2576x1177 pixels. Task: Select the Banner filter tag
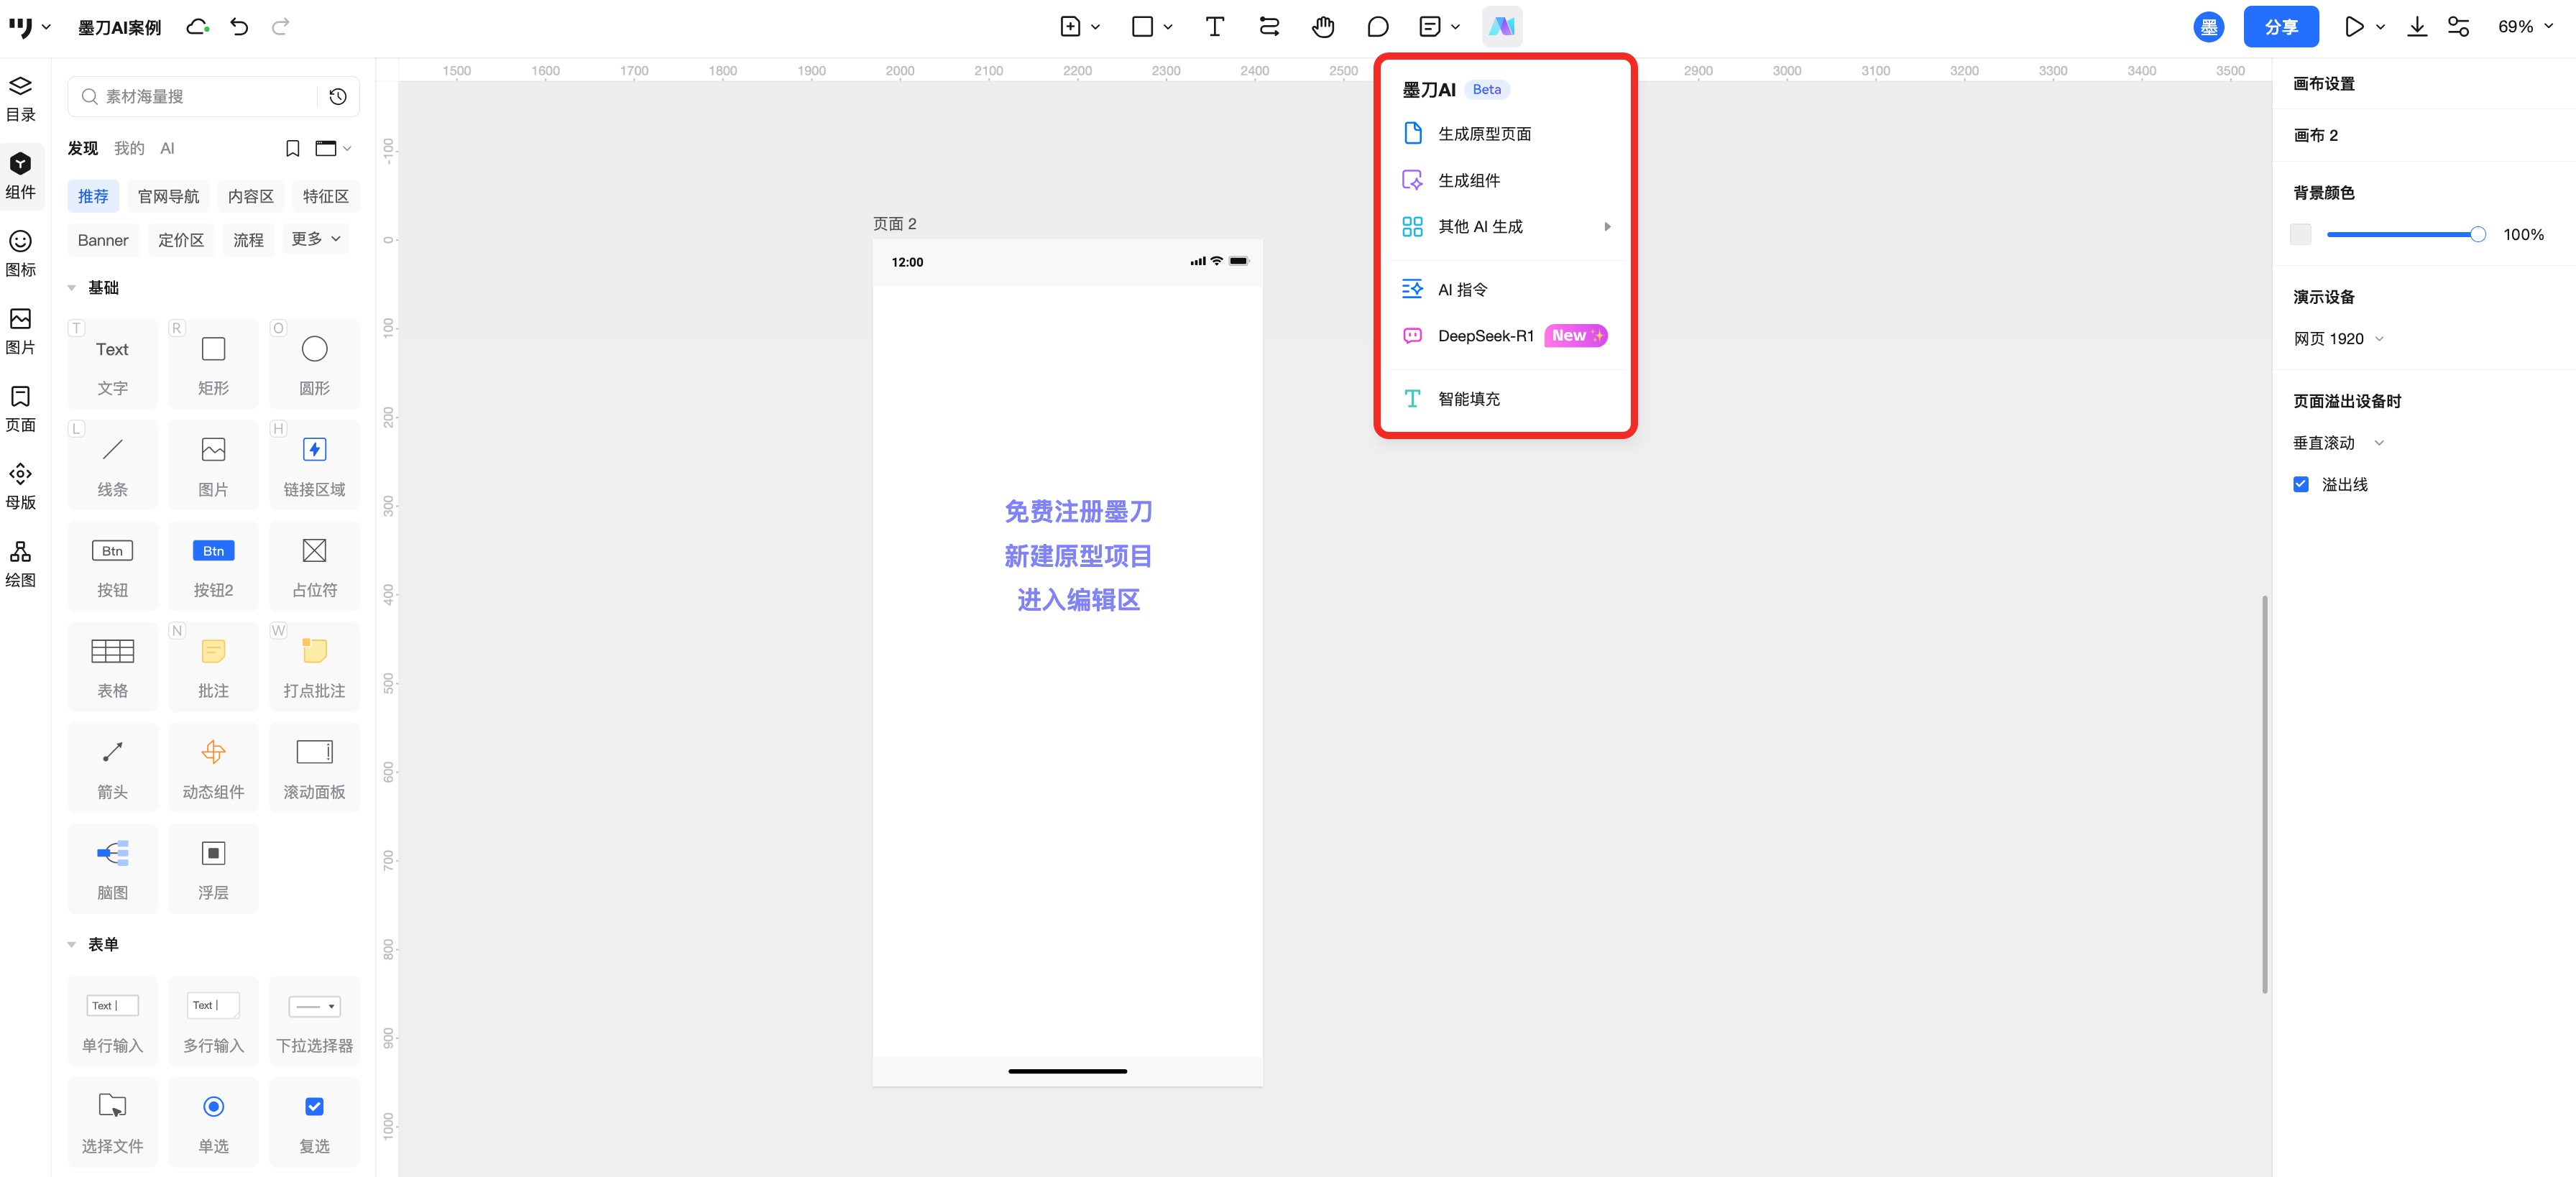coord(103,240)
